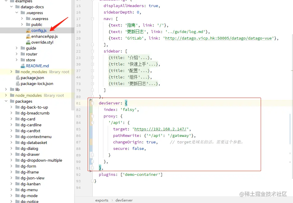Viewport: 293px width, 203px height.
Task: Open package.json in the project tree
Action: [x=32, y=78]
